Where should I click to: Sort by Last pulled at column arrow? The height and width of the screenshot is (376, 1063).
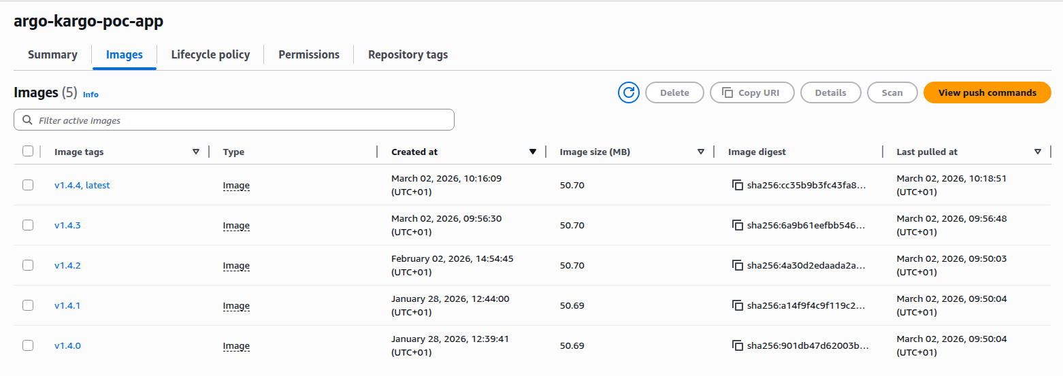(1038, 152)
